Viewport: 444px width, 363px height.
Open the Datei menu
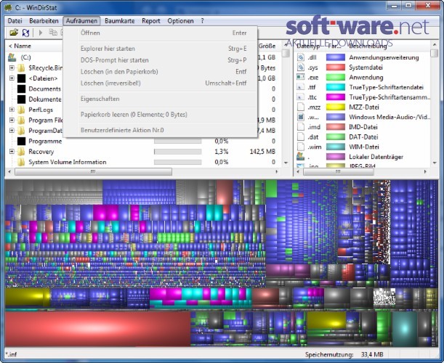(x=15, y=21)
